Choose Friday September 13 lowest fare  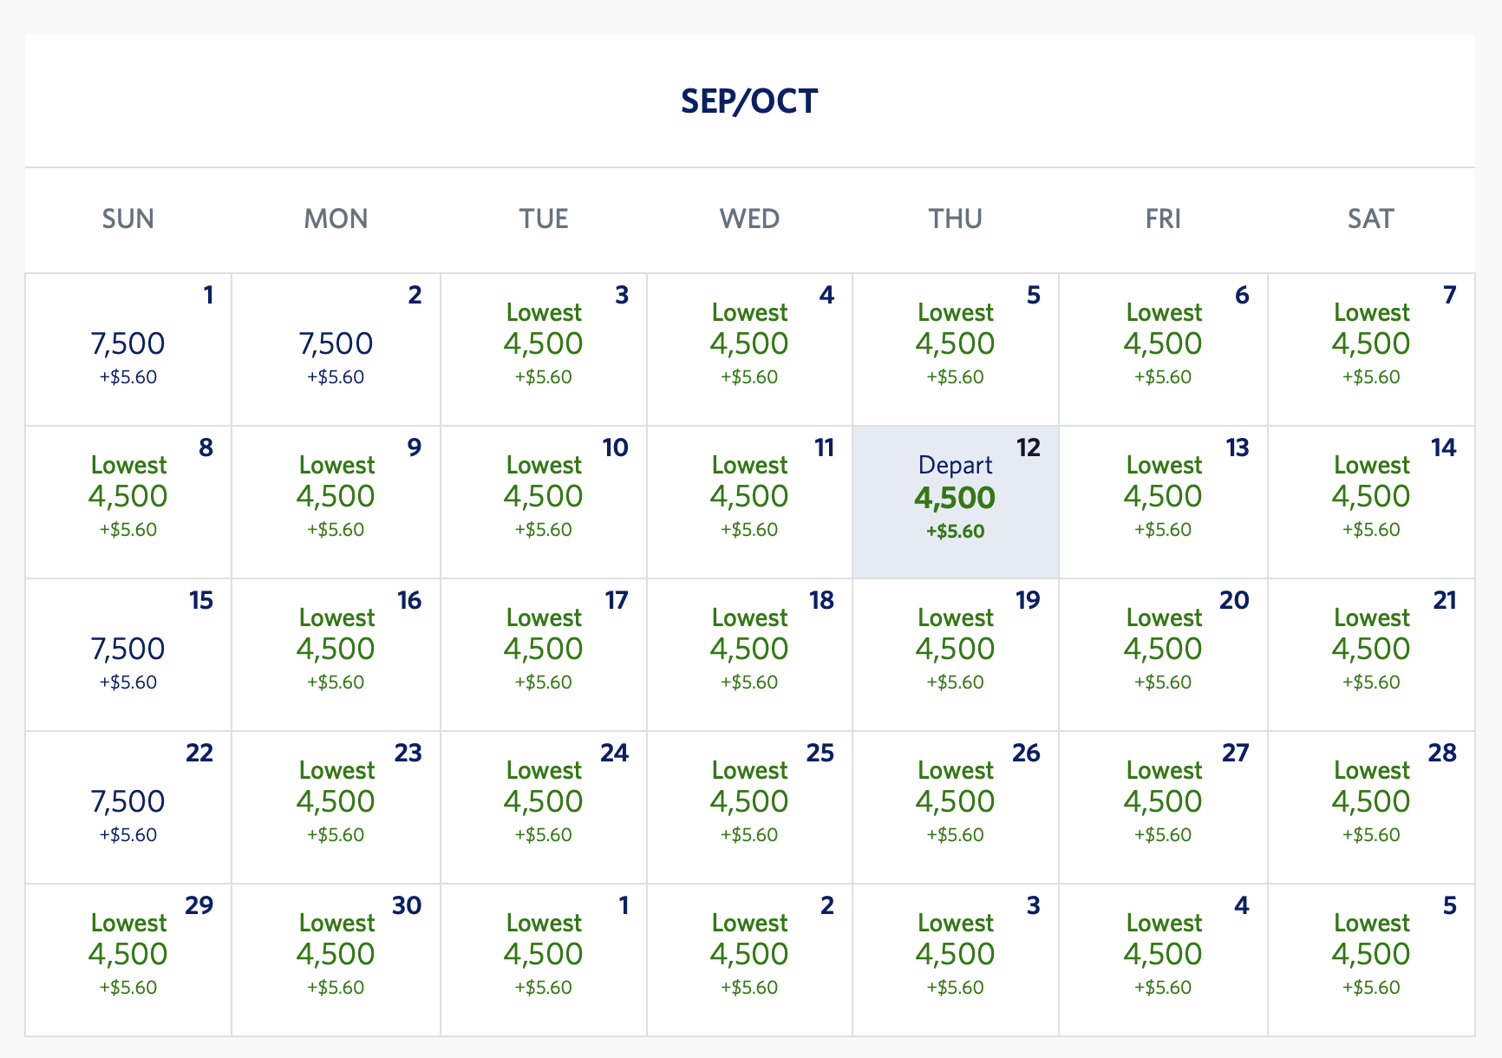(x=1163, y=502)
